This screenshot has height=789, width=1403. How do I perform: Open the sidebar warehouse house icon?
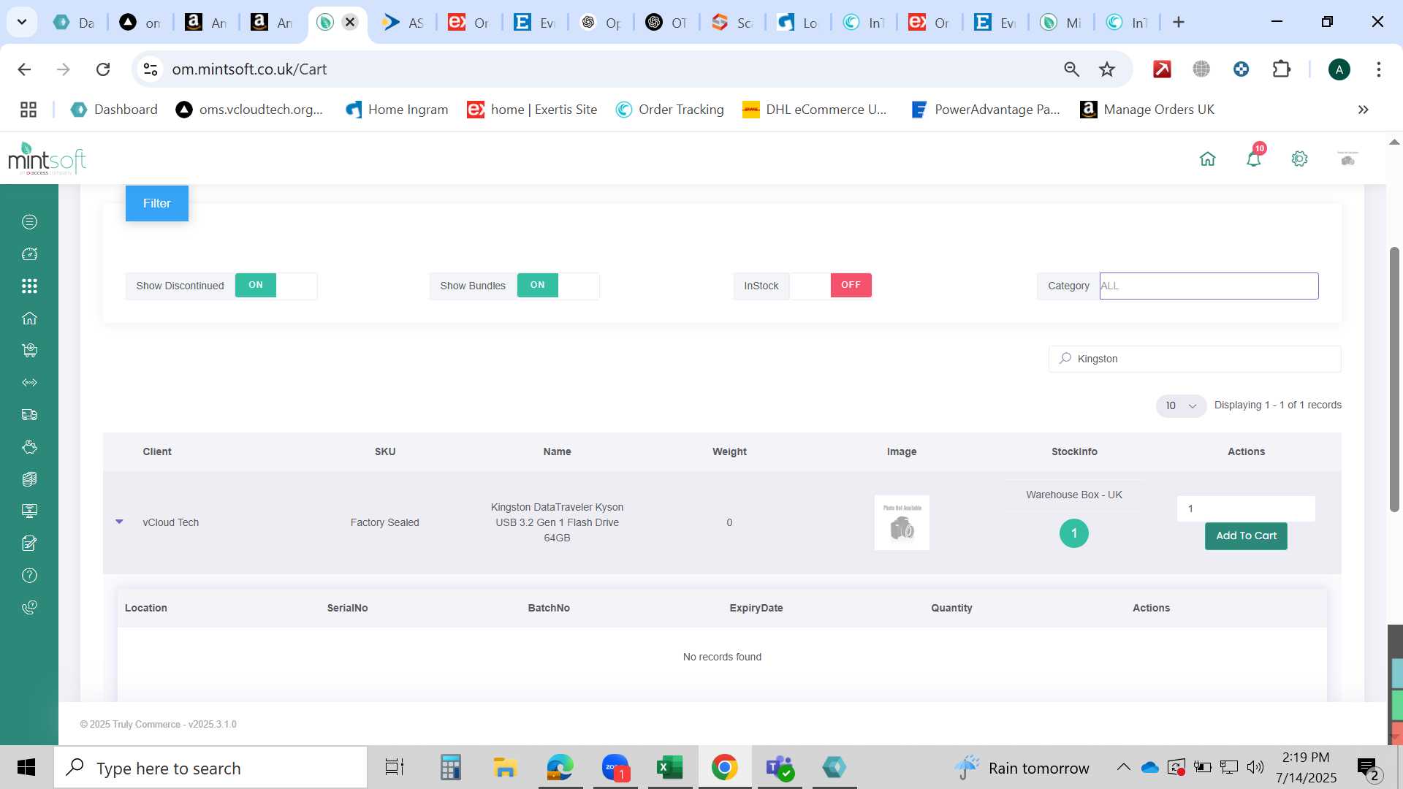[29, 319]
